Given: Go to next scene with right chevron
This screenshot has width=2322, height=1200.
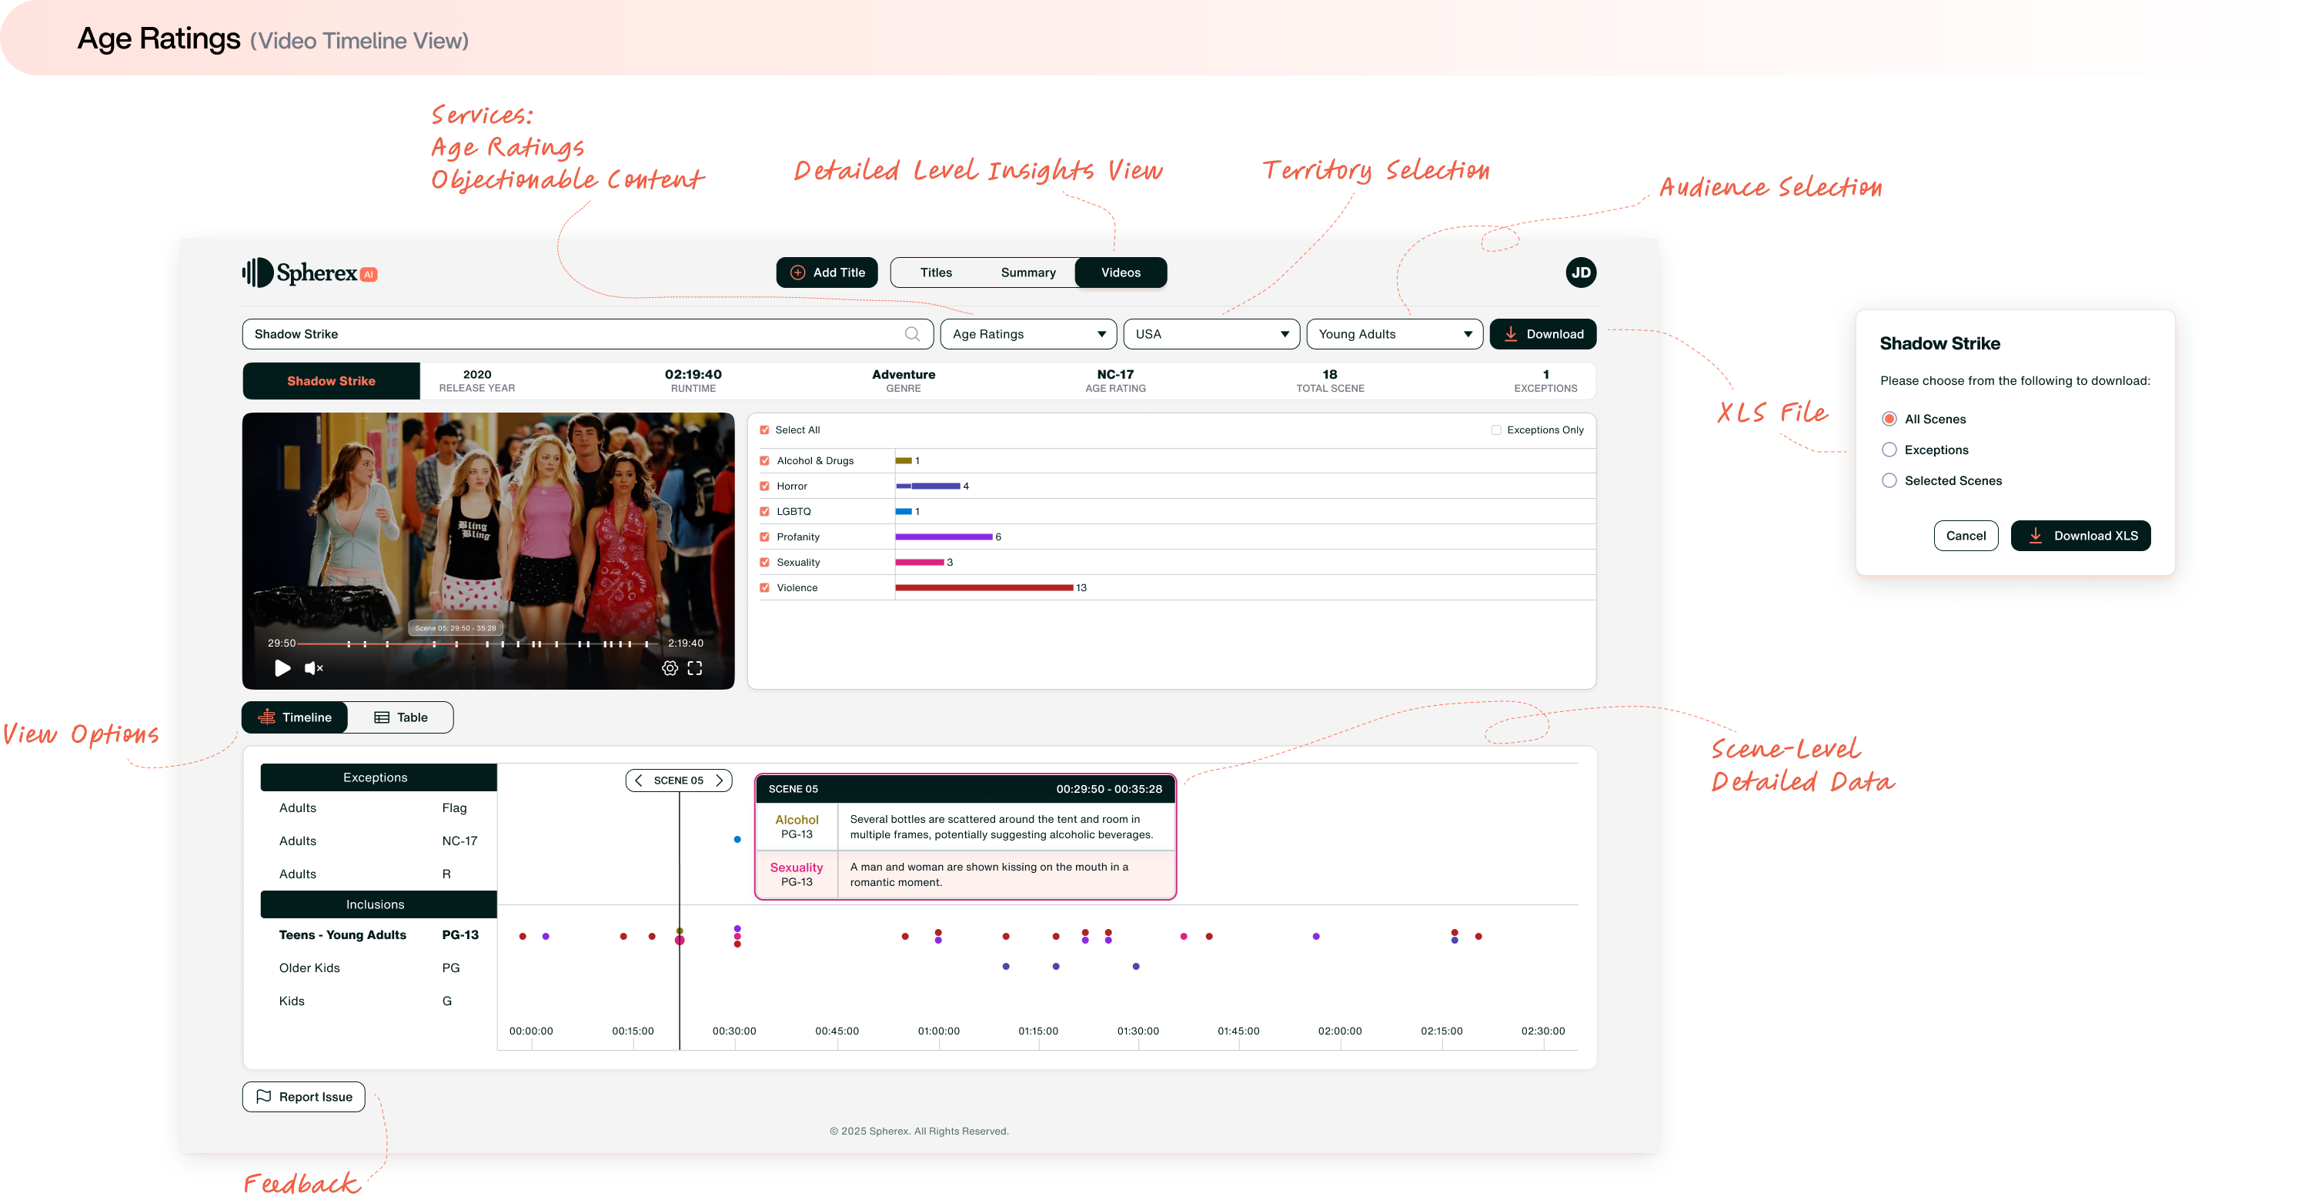Looking at the screenshot, I should 720,780.
